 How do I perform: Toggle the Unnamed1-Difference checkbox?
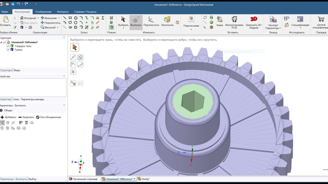(5, 42)
